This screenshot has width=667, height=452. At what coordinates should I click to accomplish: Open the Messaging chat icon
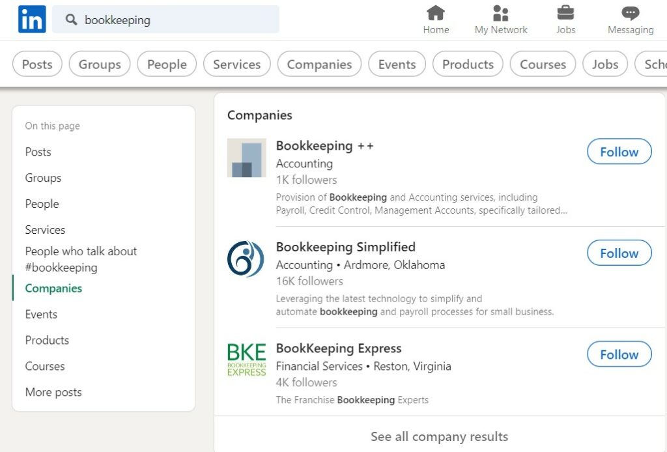coord(630,13)
